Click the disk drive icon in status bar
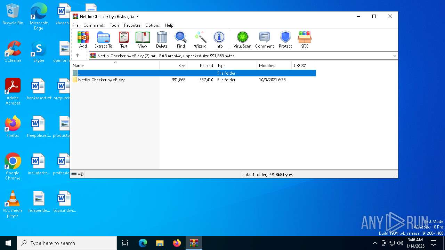This screenshot has width=445, height=250. 74,174
